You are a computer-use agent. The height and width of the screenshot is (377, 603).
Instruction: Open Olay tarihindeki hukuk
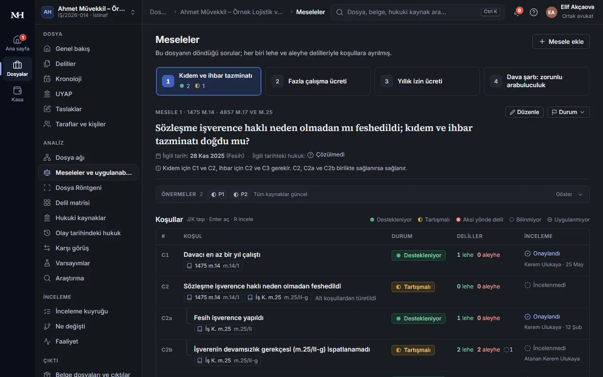pos(88,233)
